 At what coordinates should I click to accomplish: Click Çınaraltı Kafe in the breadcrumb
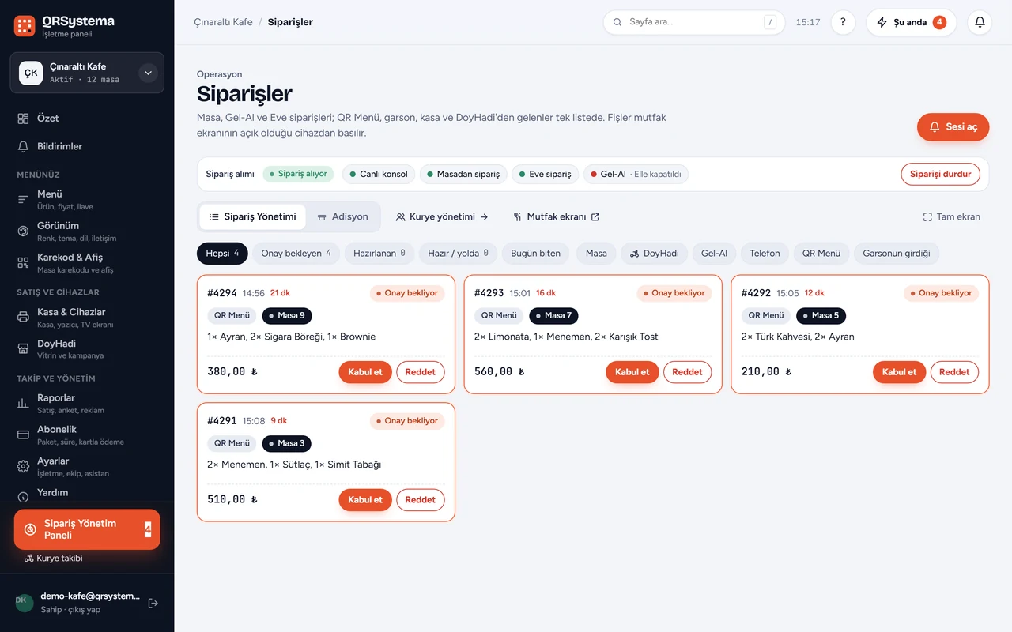pyautogui.click(x=224, y=22)
